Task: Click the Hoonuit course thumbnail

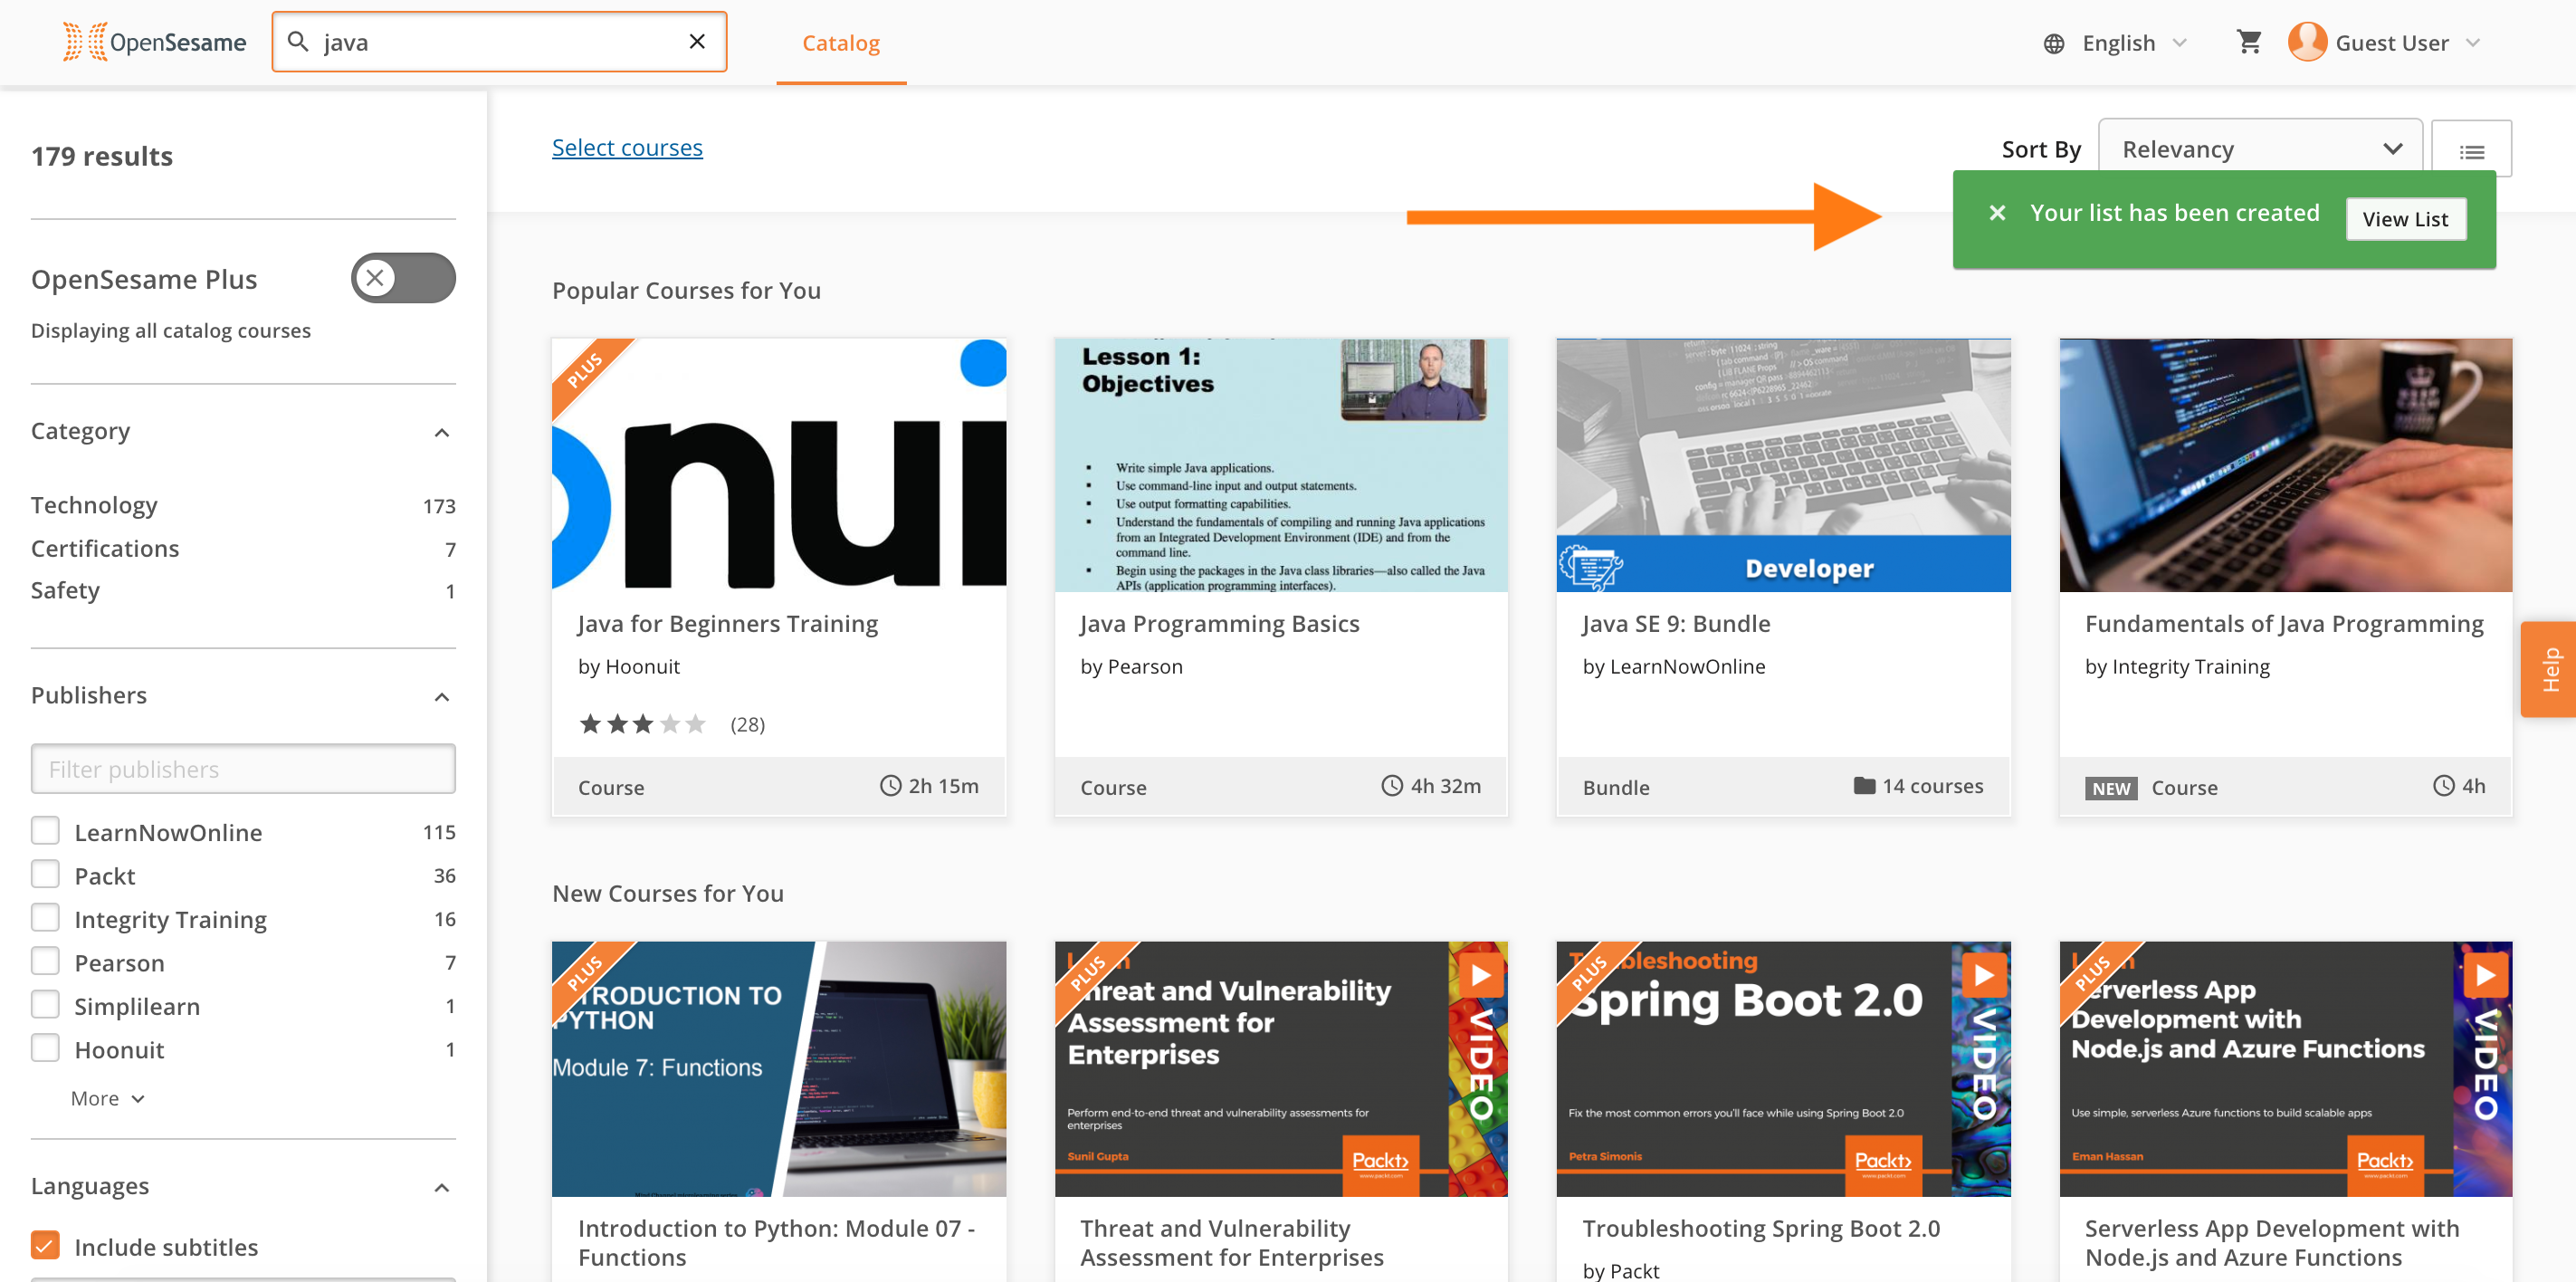Action: tap(779, 465)
